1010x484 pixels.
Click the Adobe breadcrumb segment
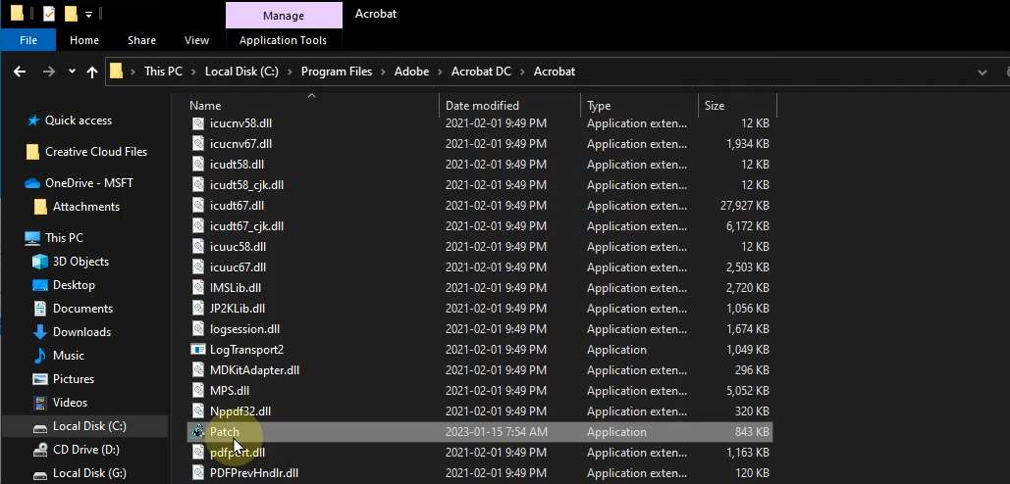pos(411,72)
